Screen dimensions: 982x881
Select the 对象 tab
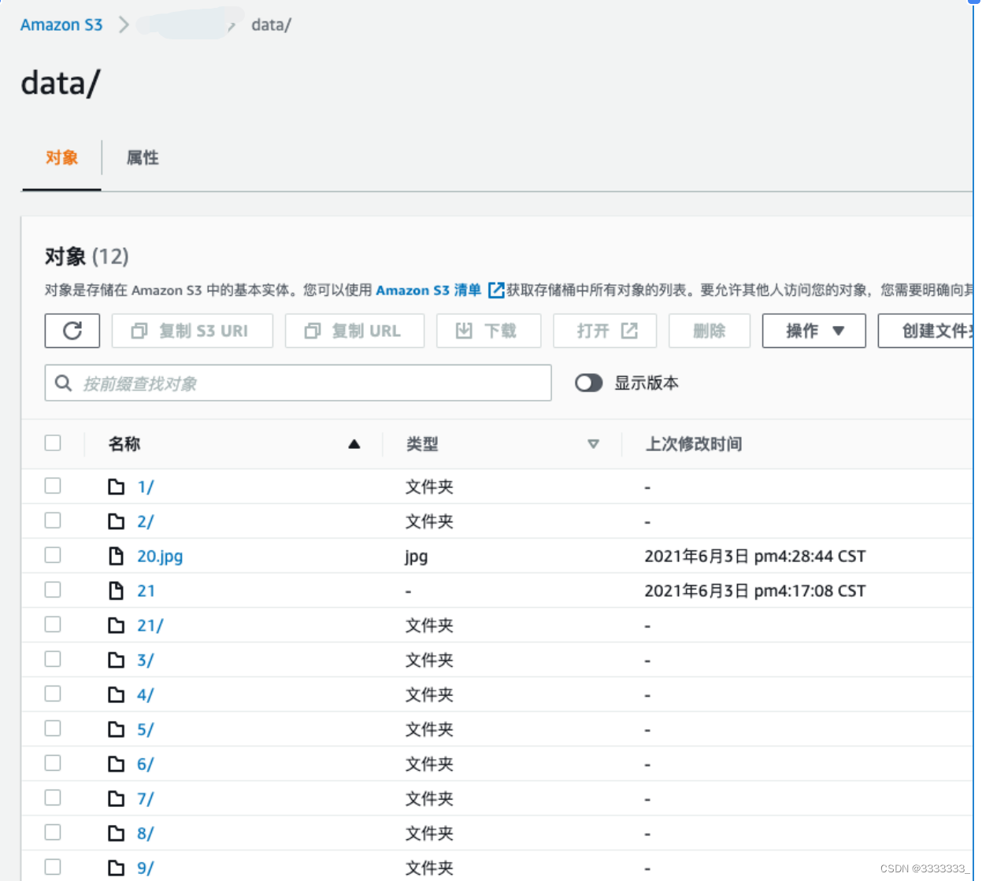coord(61,158)
